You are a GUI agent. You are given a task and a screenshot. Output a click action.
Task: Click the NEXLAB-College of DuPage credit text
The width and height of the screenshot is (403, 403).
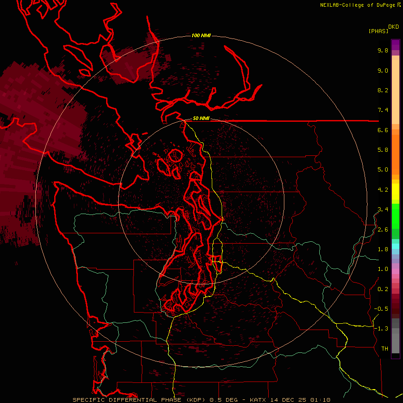(357, 5)
